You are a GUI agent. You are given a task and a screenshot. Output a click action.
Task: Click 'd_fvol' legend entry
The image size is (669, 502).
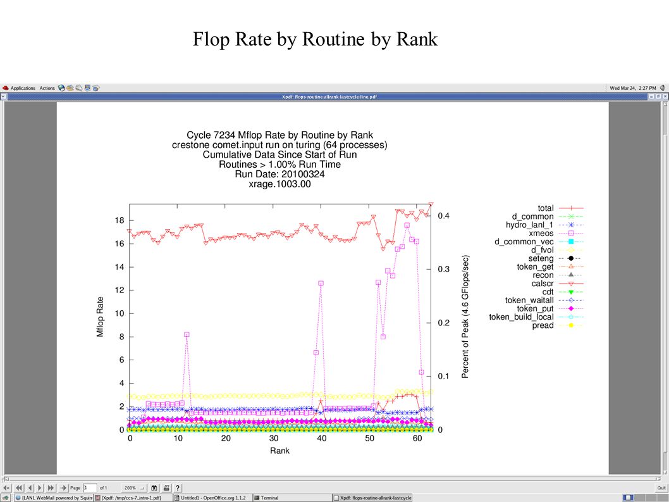pos(557,250)
